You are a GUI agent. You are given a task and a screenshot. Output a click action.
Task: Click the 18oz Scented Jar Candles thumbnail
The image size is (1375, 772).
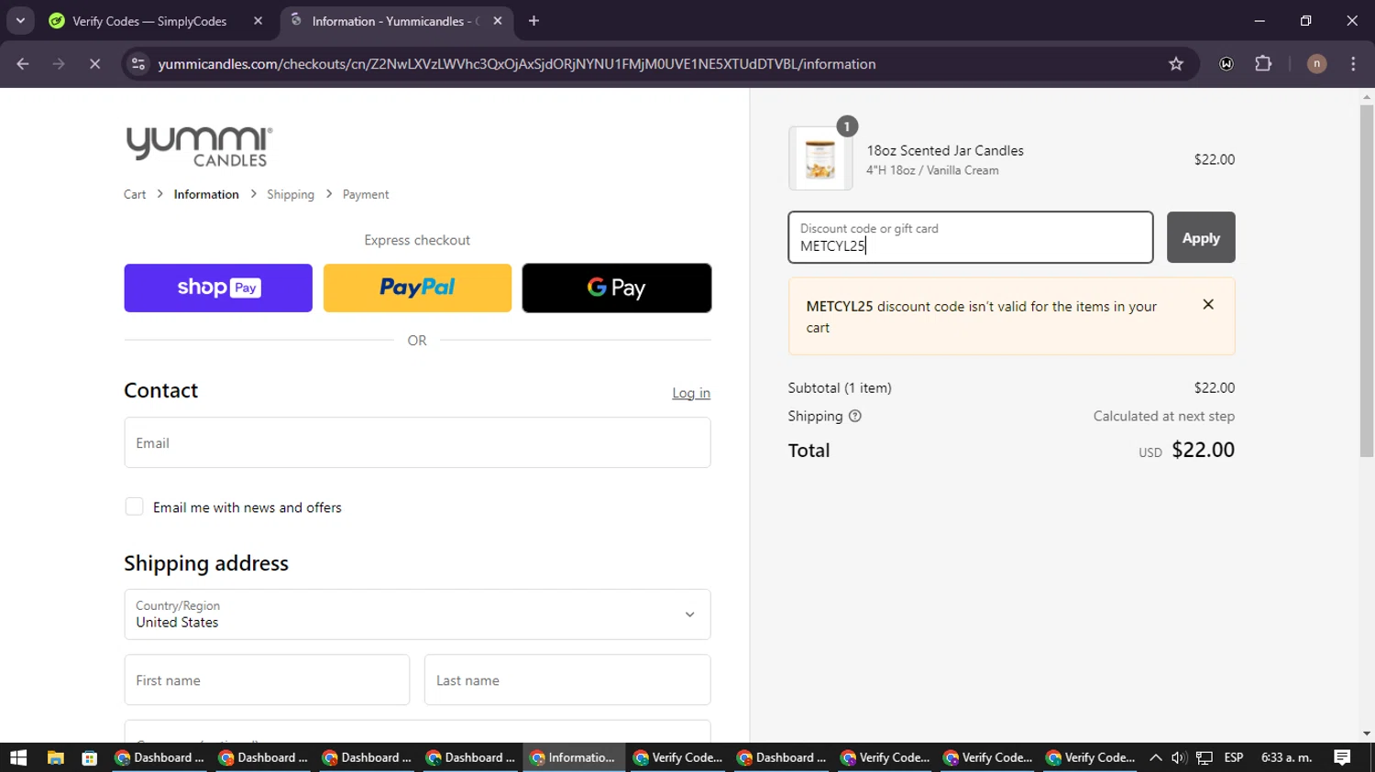tap(820, 158)
